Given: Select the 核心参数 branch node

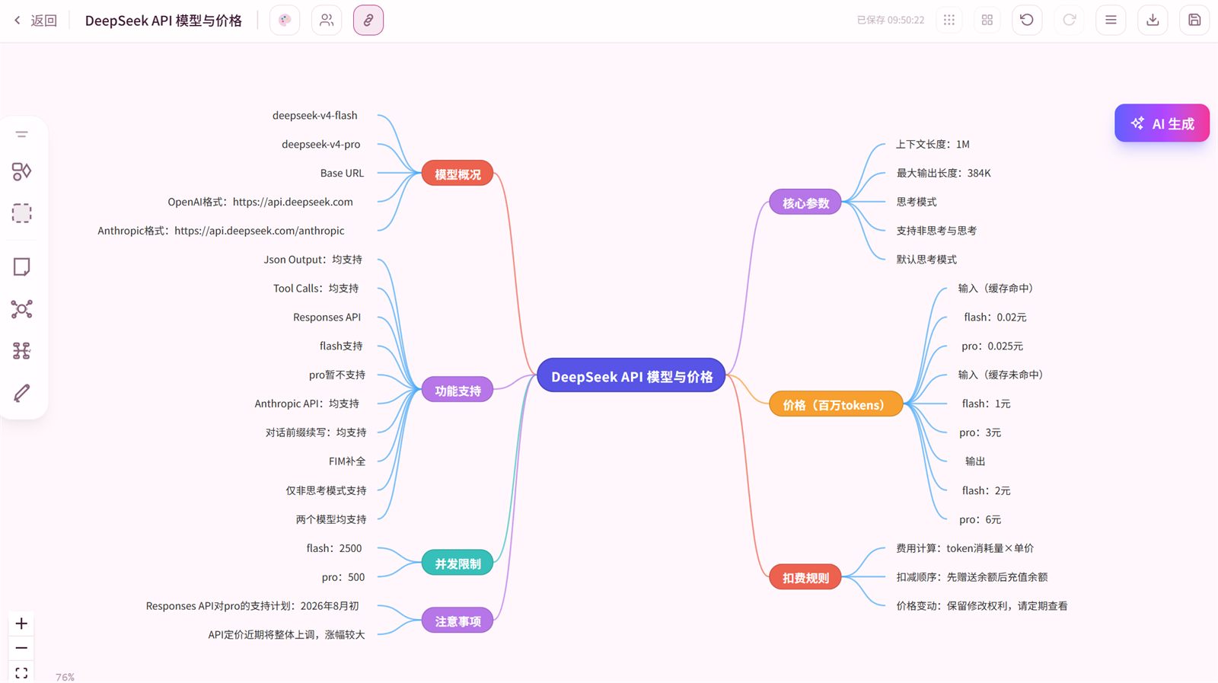Looking at the screenshot, I should [x=805, y=203].
